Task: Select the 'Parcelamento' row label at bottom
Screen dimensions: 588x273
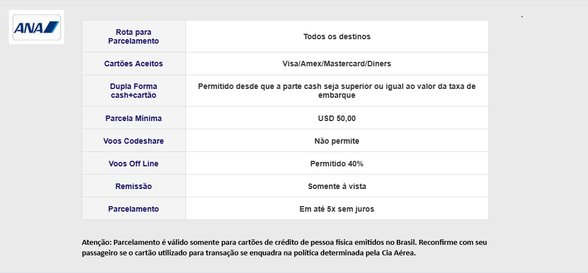Action: tap(133, 209)
